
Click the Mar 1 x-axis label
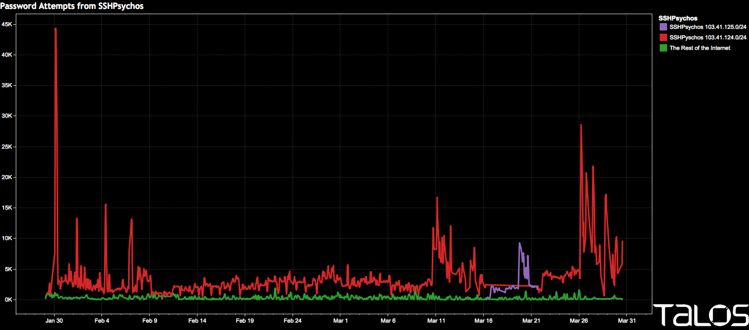click(340, 320)
